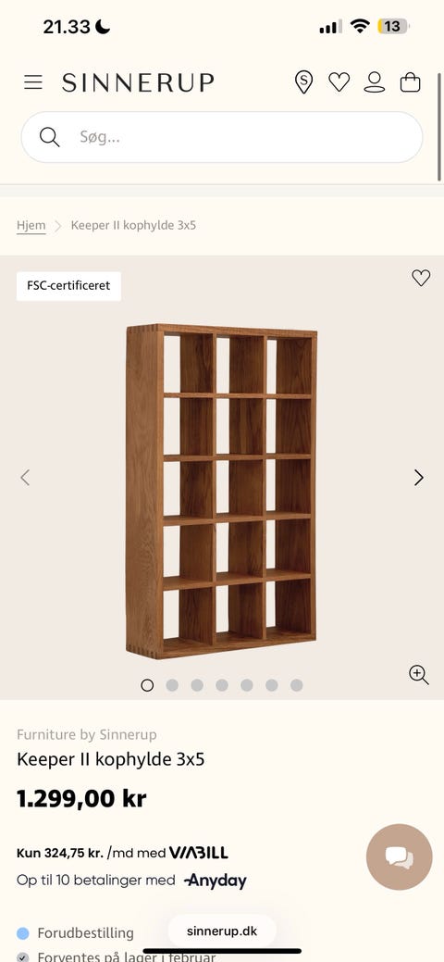Open the hamburger navigation menu

(x=33, y=82)
